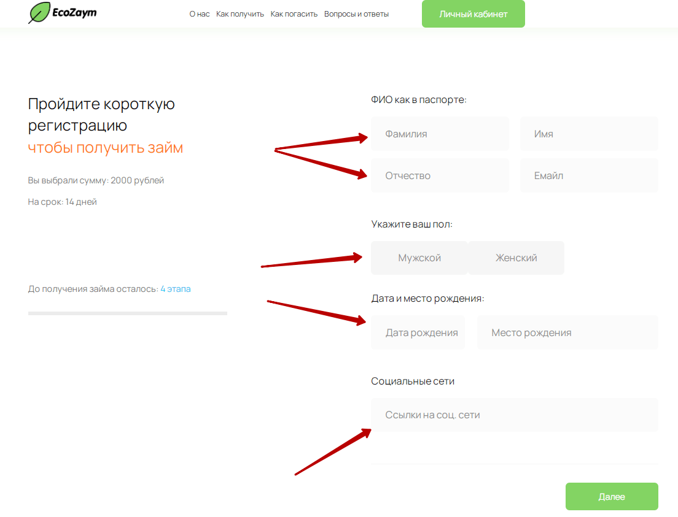This screenshot has width=678, height=517.
Task: Open the Как погасить page
Action: tap(294, 14)
